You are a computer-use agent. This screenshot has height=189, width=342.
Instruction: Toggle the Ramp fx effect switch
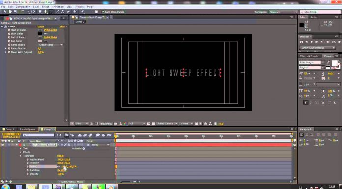[x=5, y=27]
